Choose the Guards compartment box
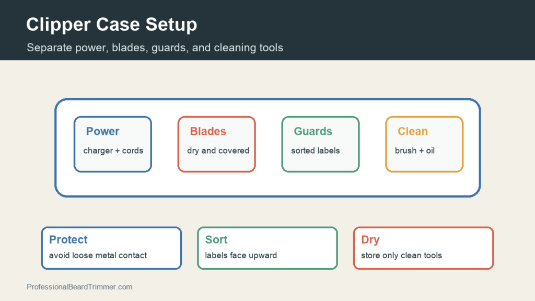Viewport: 535px width, 301px height. [x=320, y=144]
